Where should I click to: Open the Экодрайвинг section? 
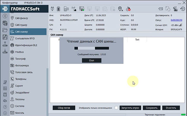click(28, 92)
